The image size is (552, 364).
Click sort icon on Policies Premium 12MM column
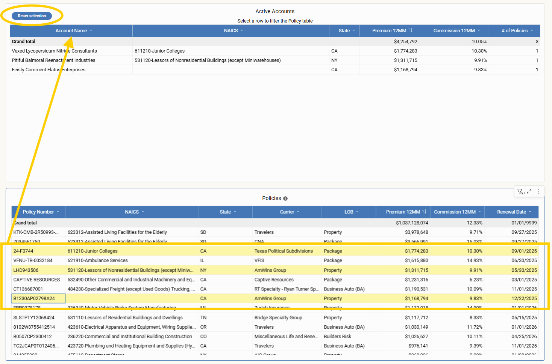[x=424, y=212]
